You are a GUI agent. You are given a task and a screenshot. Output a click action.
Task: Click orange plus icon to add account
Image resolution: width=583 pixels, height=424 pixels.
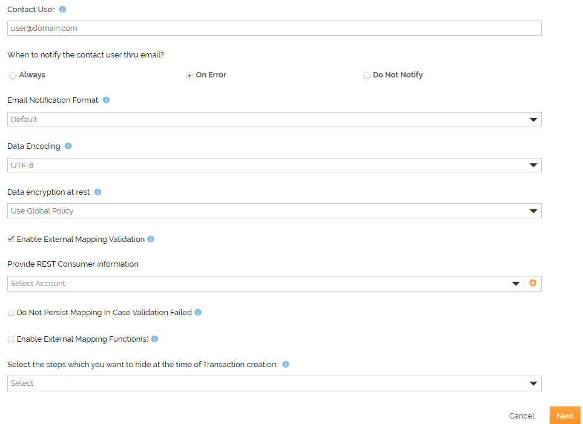pyautogui.click(x=533, y=283)
